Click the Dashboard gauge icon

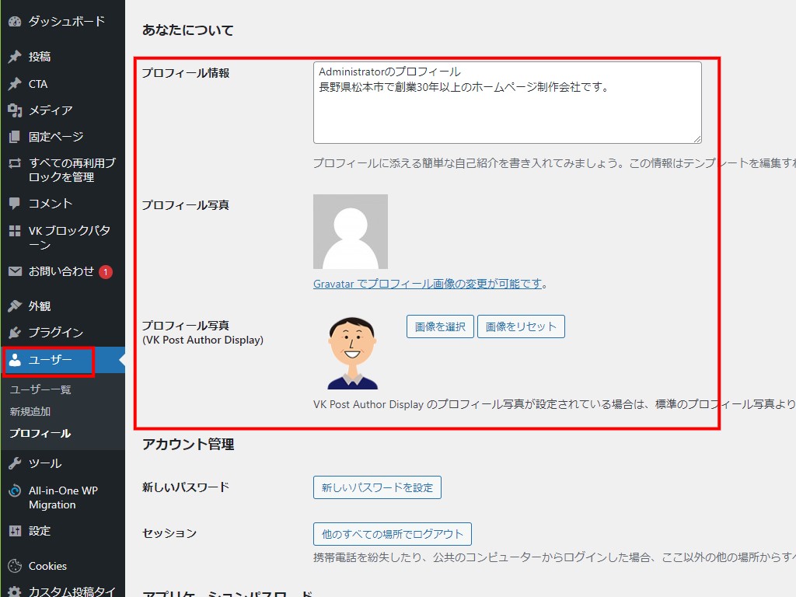tap(15, 22)
